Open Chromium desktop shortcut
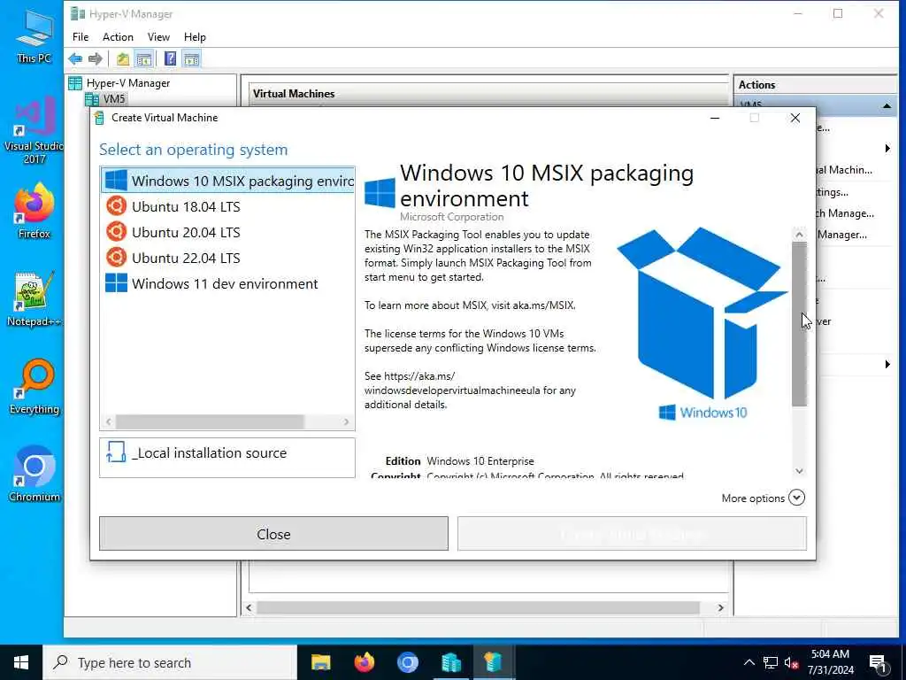The height and width of the screenshot is (680, 906). [x=35, y=475]
